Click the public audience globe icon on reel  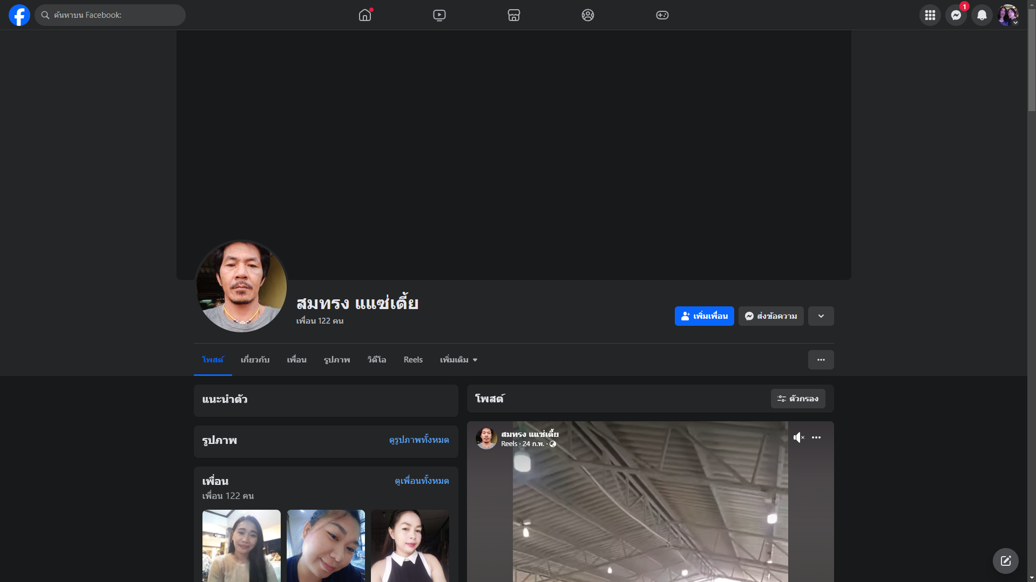(x=553, y=444)
